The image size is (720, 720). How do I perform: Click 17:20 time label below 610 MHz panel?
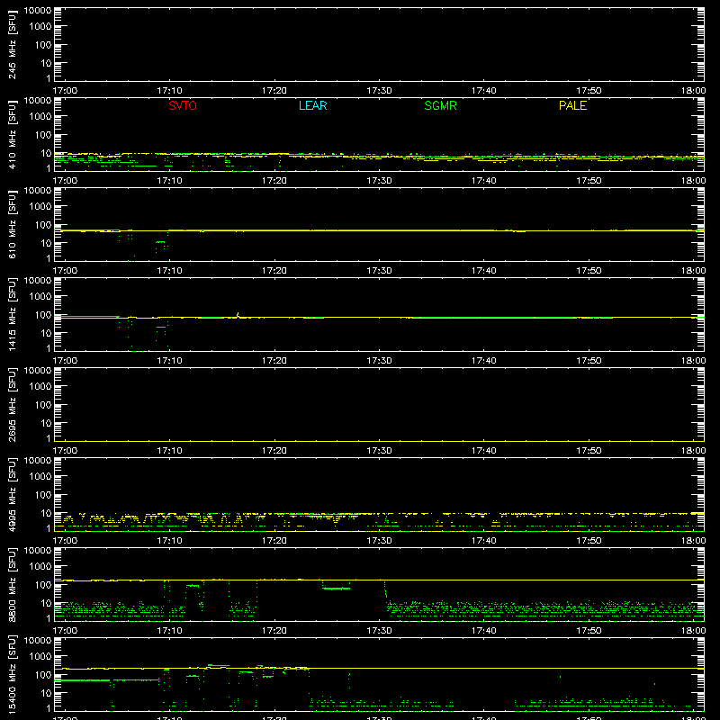coord(274,271)
